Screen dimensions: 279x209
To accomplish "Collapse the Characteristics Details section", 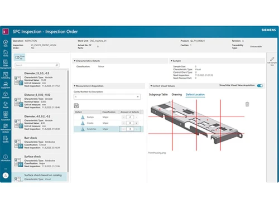I will [75, 61].
